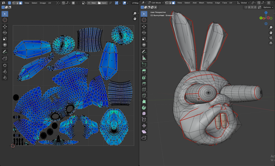Viewport: 275px width, 166px height.
Task: Choose the Shear tool
Action: (144, 132)
